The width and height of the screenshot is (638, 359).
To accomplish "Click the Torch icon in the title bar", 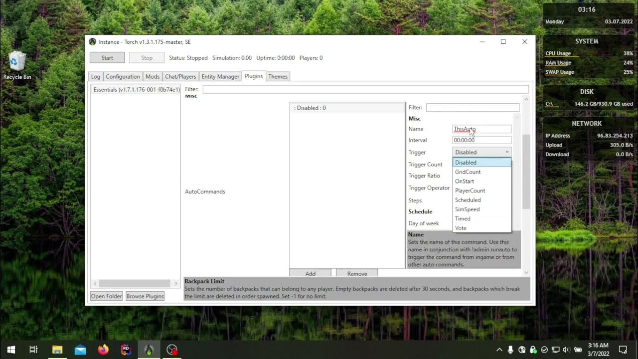I will pos(93,42).
